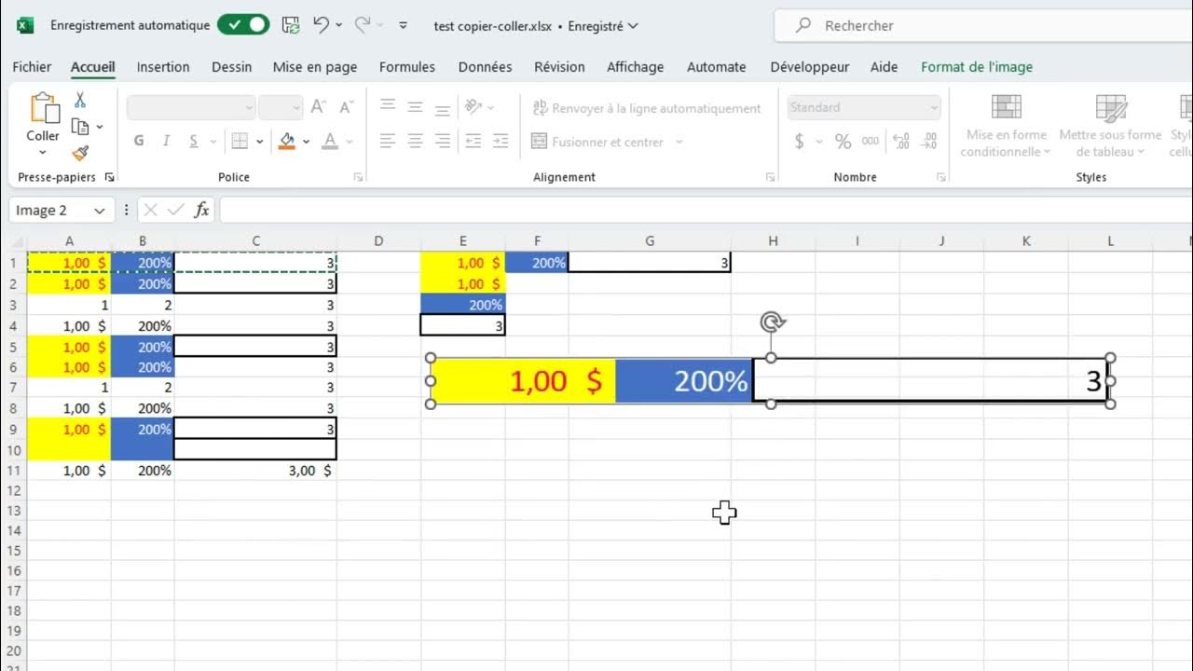Image resolution: width=1193 pixels, height=671 pixels.
Task: Click the Align Right icon
Action: click(444, 142)
